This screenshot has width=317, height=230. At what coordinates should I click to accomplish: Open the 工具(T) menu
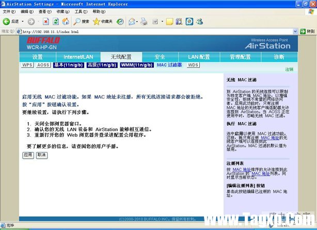click(x=81, y=12)
